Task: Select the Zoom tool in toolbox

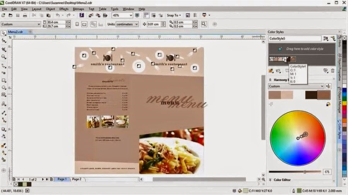Action: 3,57
